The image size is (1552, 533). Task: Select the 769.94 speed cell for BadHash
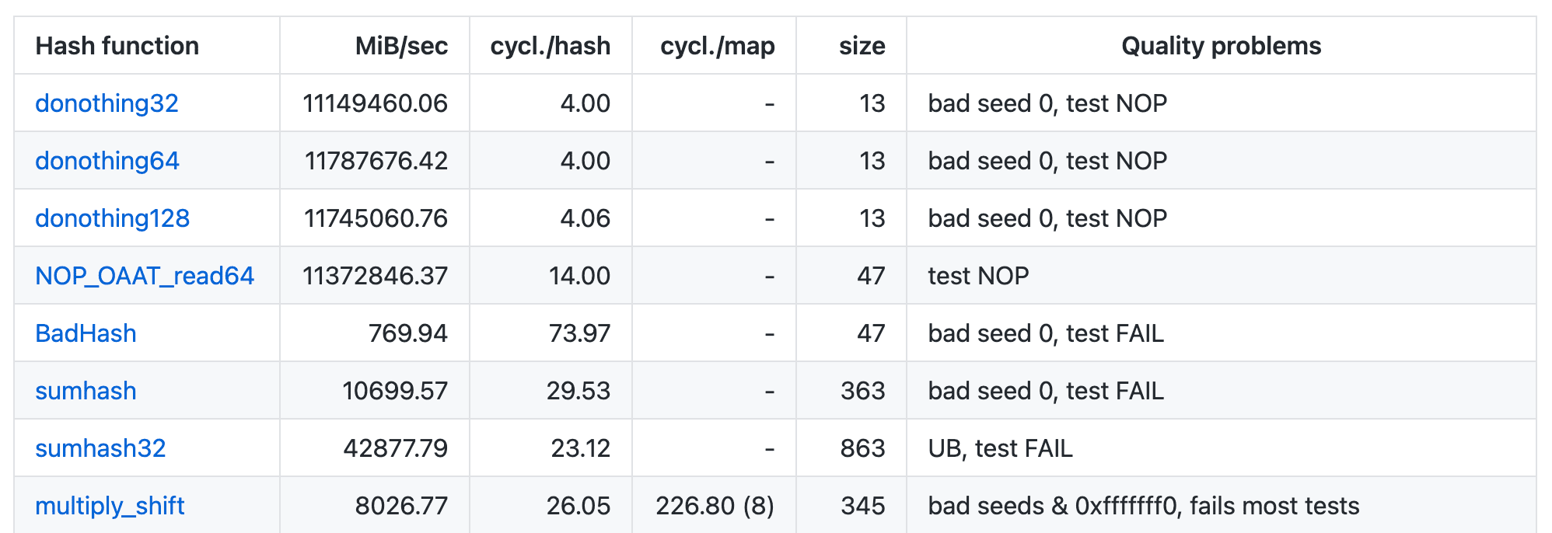coord(407,333)
